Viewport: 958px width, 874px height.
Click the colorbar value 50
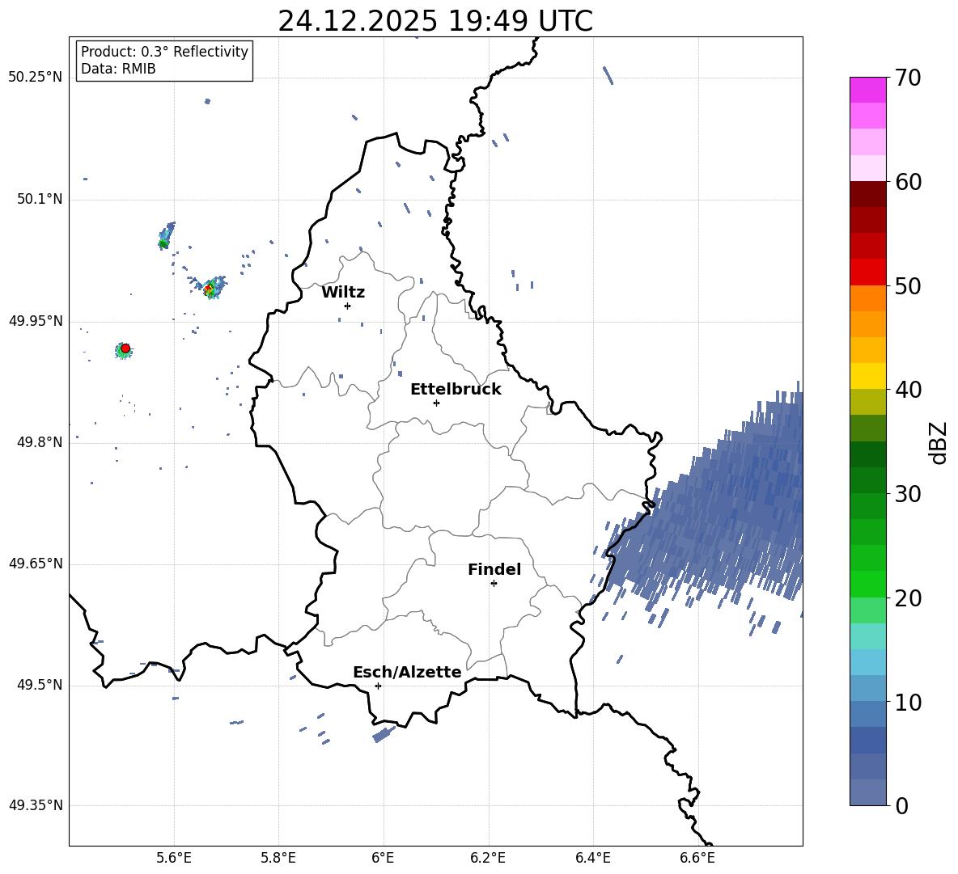908,286
